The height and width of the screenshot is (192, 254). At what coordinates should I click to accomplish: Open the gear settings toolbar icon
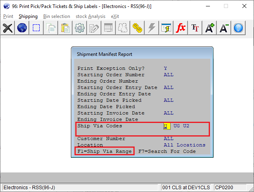point(80,28)
